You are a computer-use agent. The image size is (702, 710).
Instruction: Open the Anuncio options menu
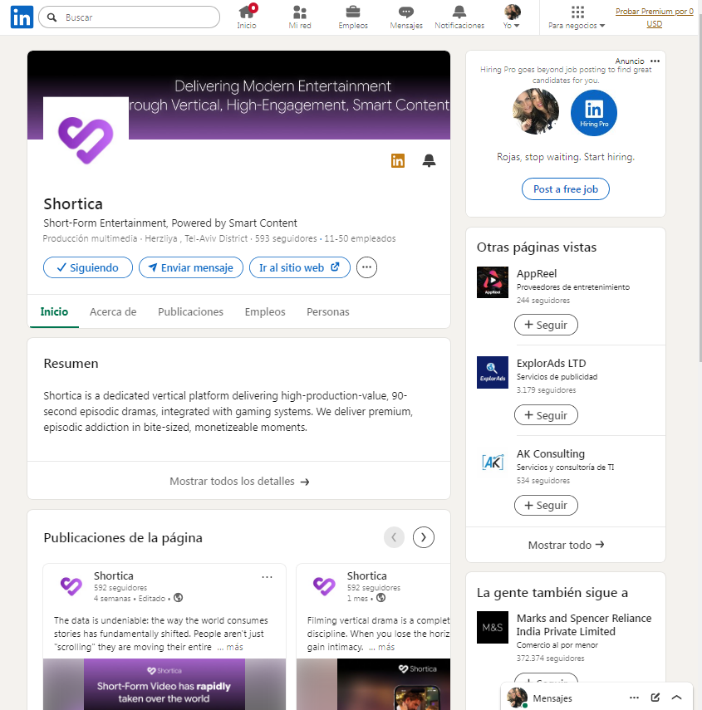pyautogui.click(x=655, y=61)
